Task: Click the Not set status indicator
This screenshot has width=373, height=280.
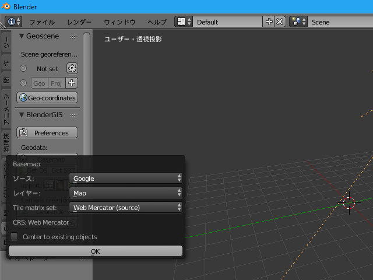Action: coord(23,68)
